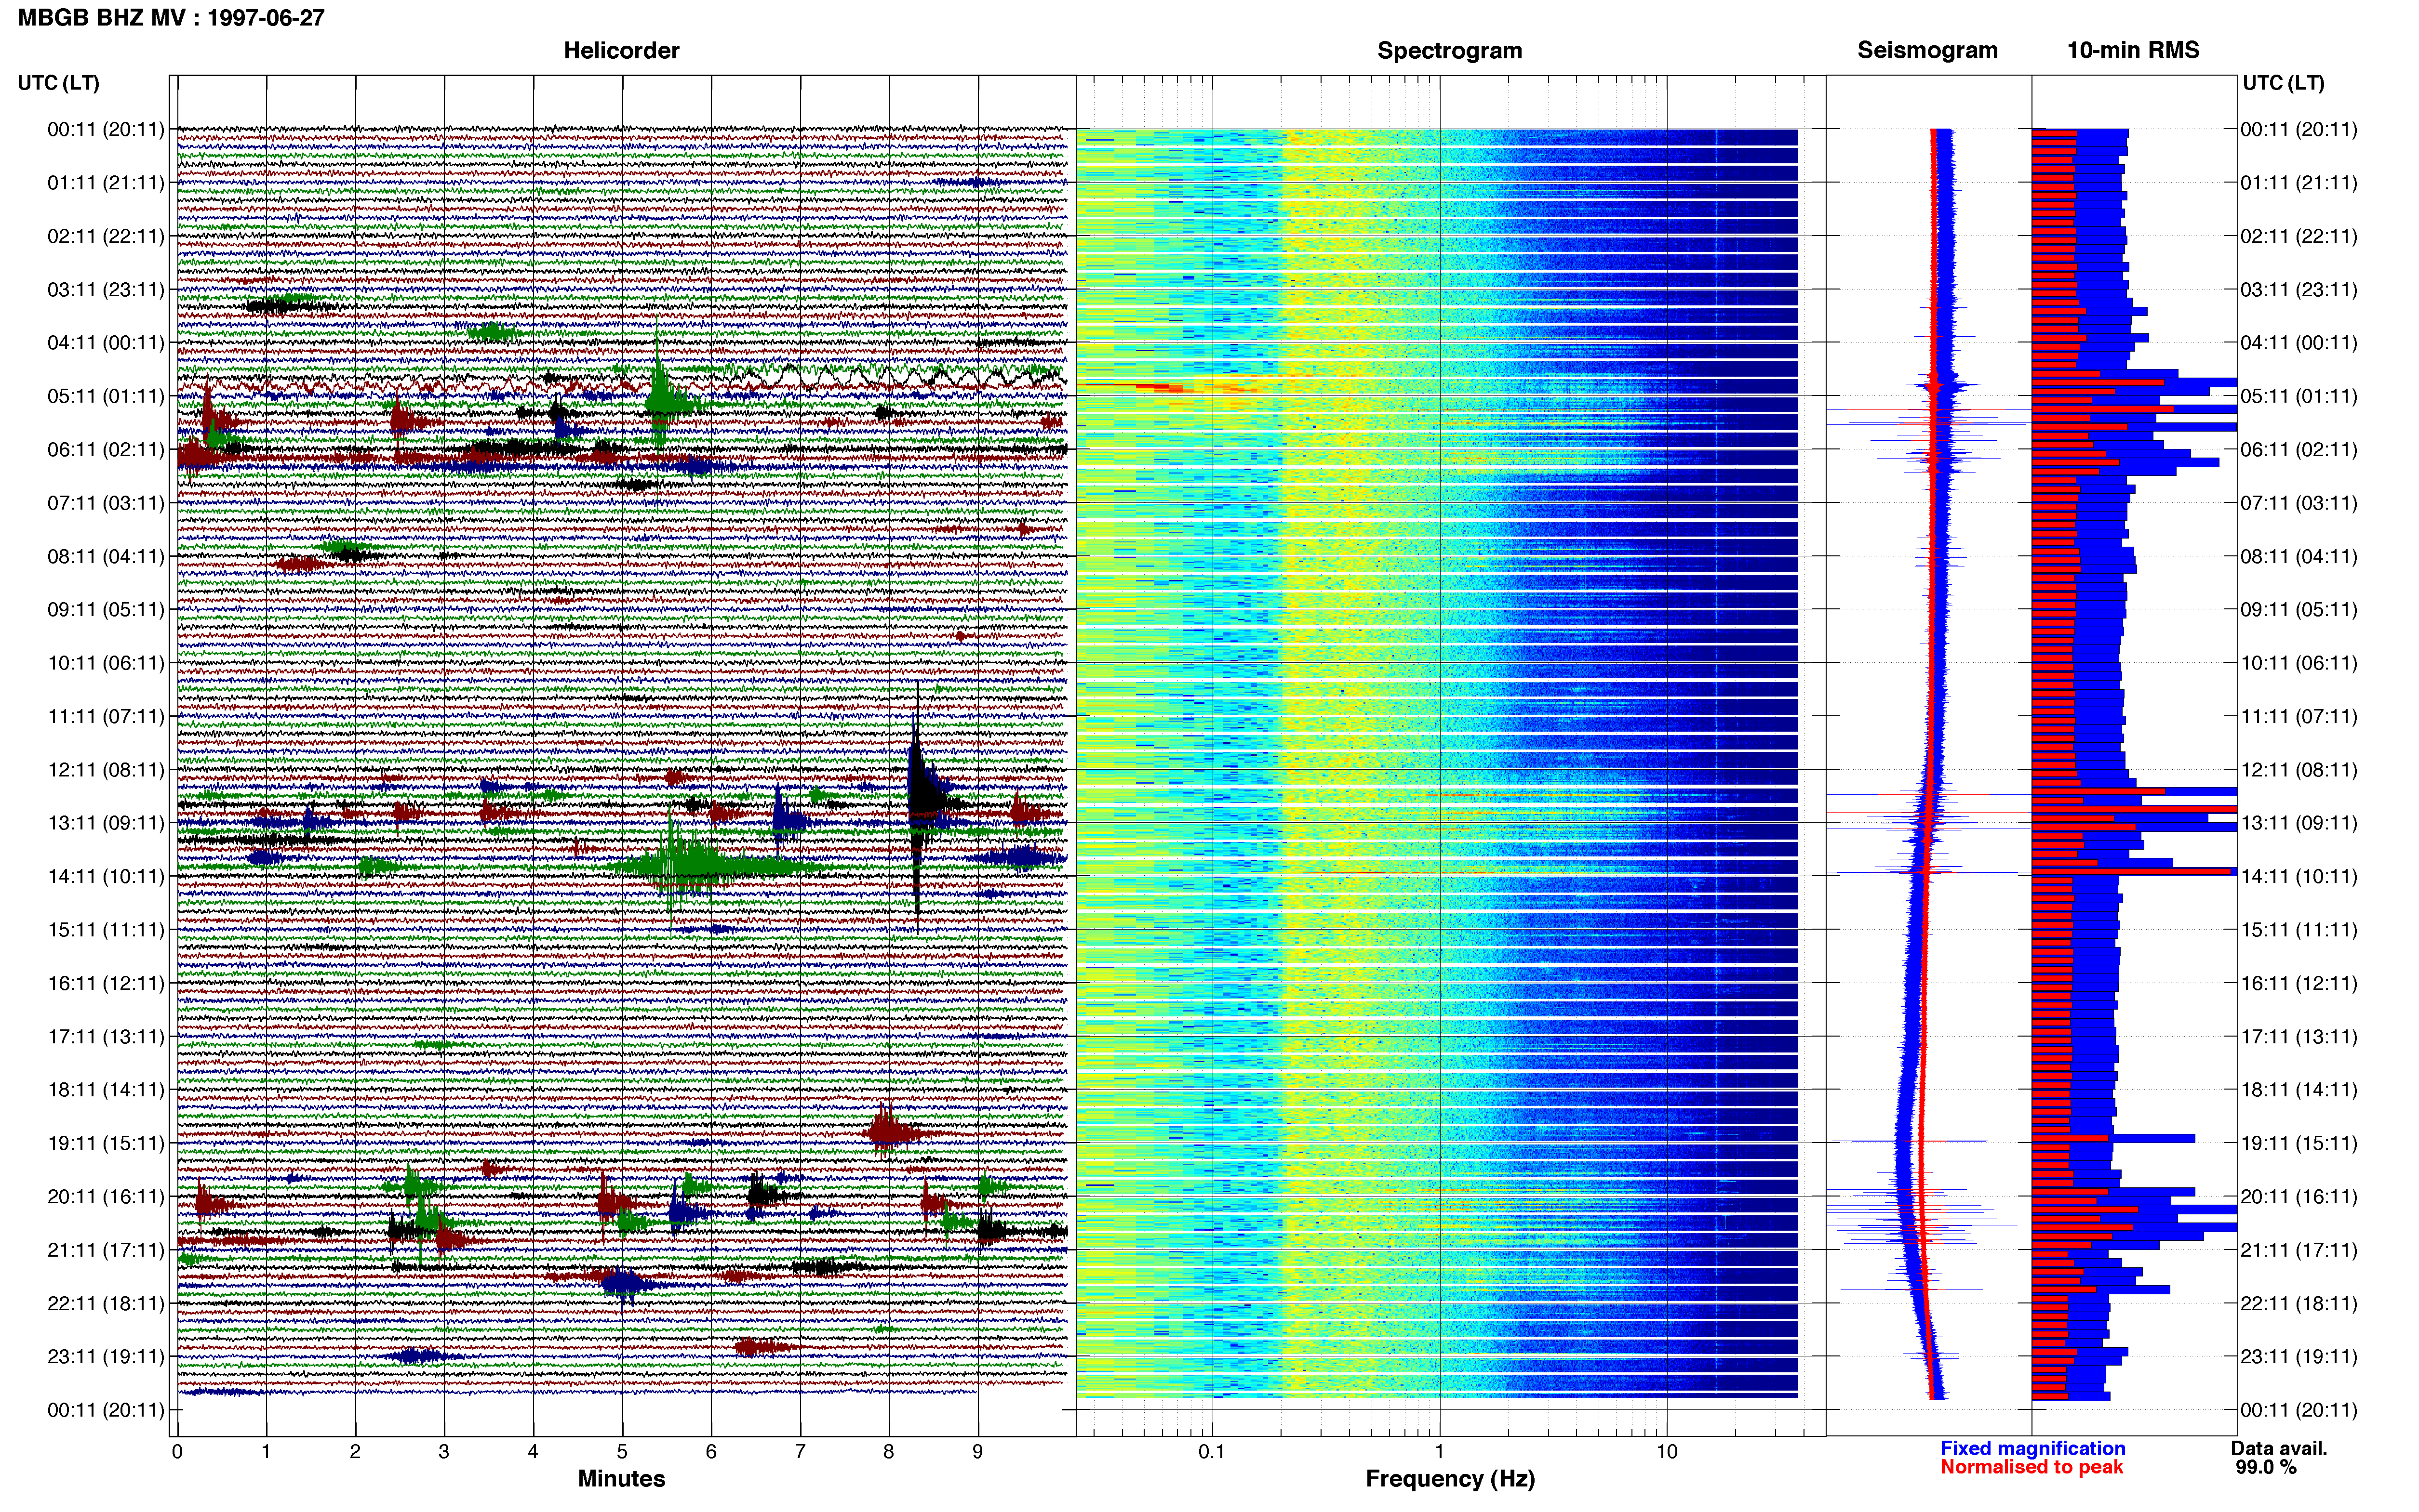Click the left time label '13:11 (09:11)'

click(105, 823)
